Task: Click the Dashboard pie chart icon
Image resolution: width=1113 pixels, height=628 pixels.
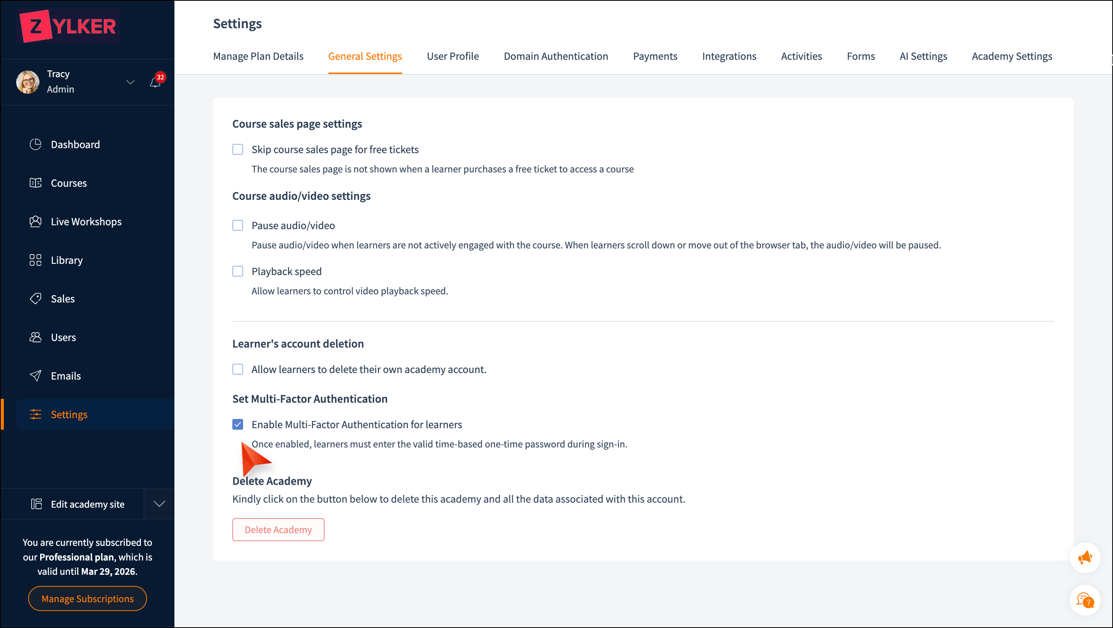Action: tap(36, 144)
